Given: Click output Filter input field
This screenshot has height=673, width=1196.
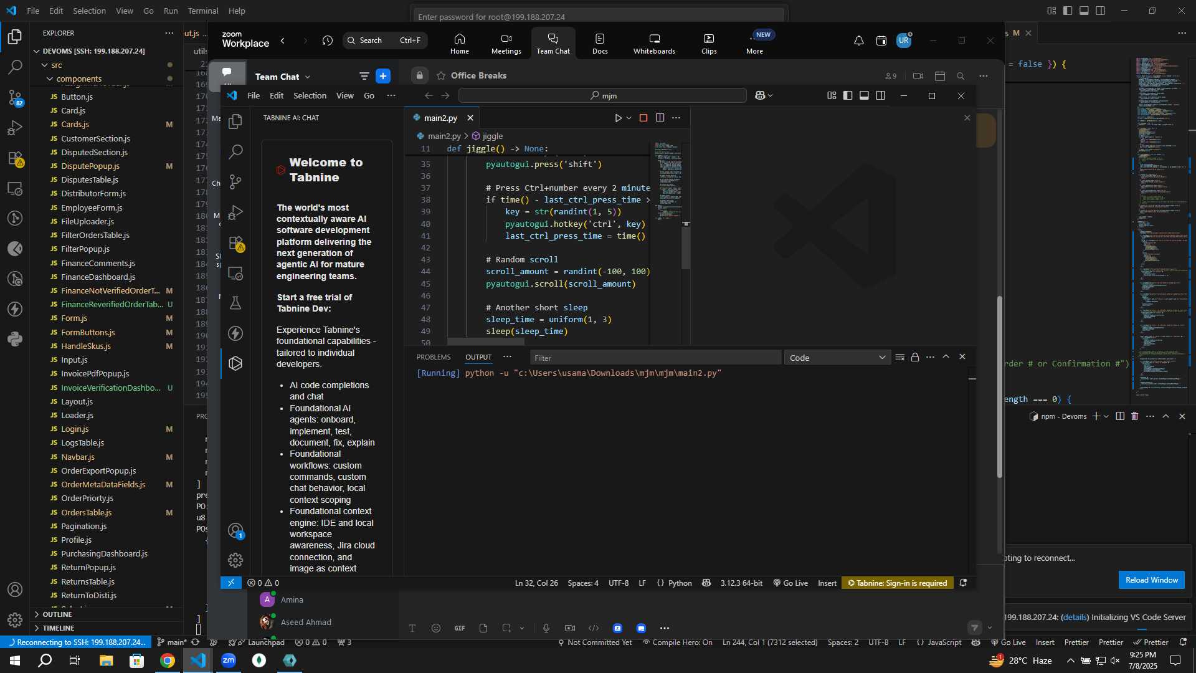Looking at the screenshot, I should 655,358.
